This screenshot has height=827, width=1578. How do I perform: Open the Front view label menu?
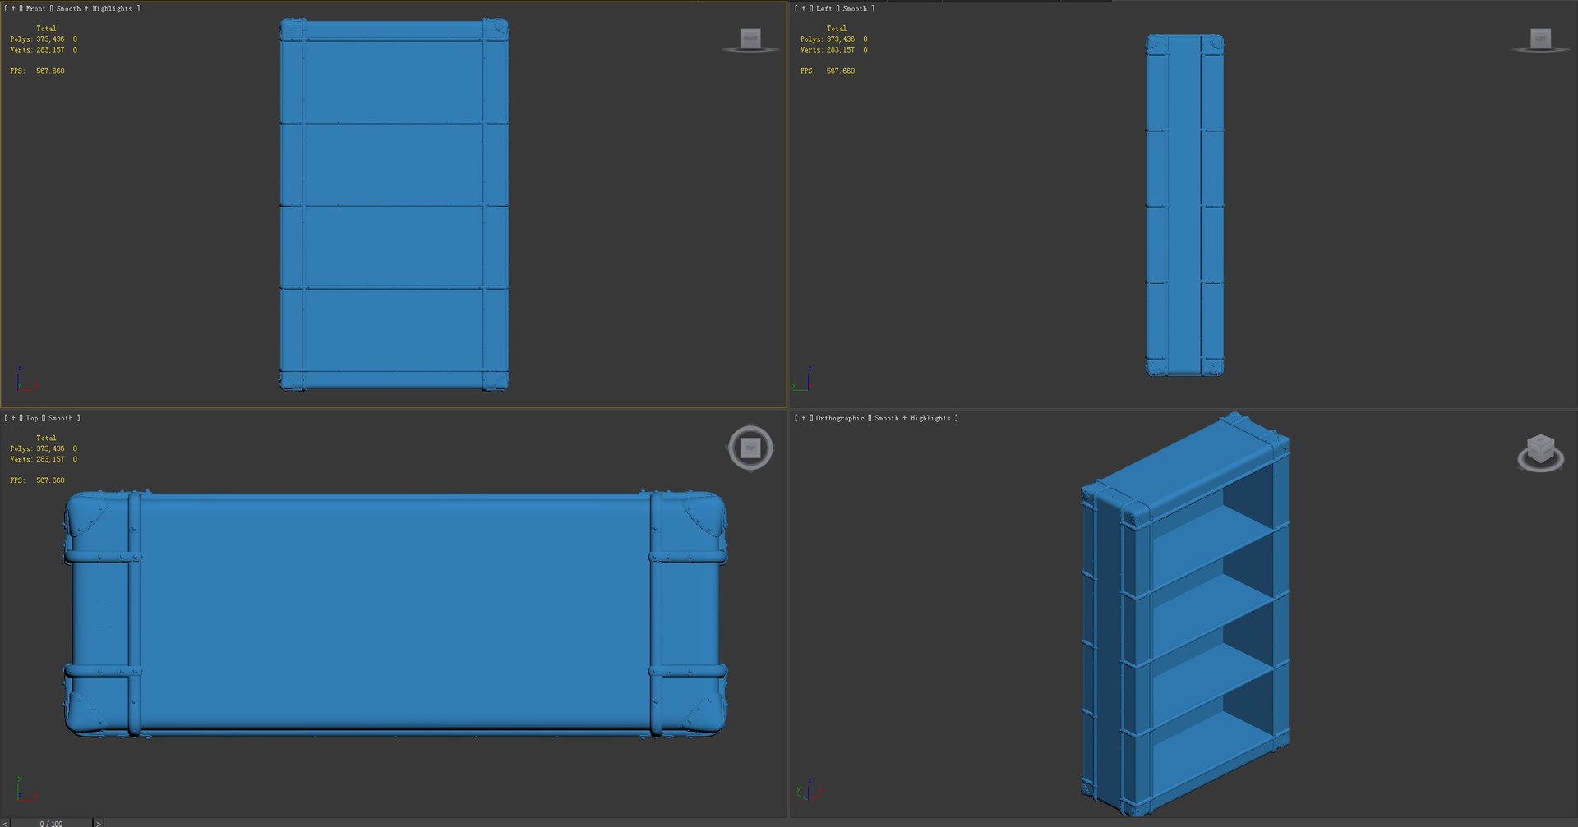tap(35, 8)
